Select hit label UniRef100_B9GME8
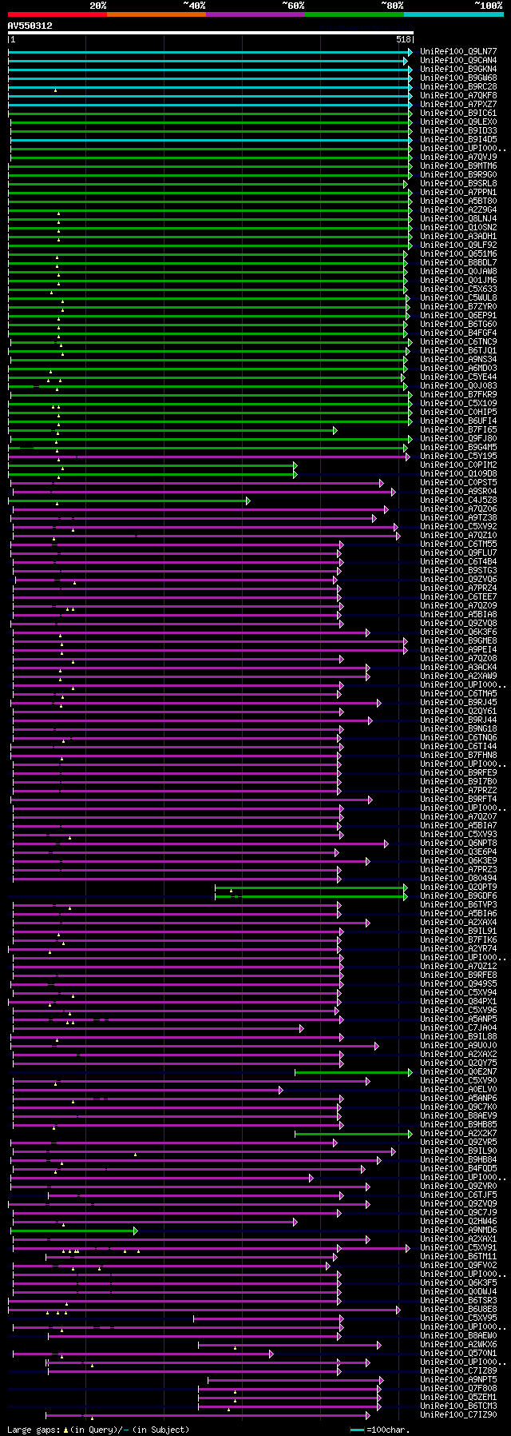This screenshot has width=511, height=1436. pyautogui.click(x=458, y=640)
